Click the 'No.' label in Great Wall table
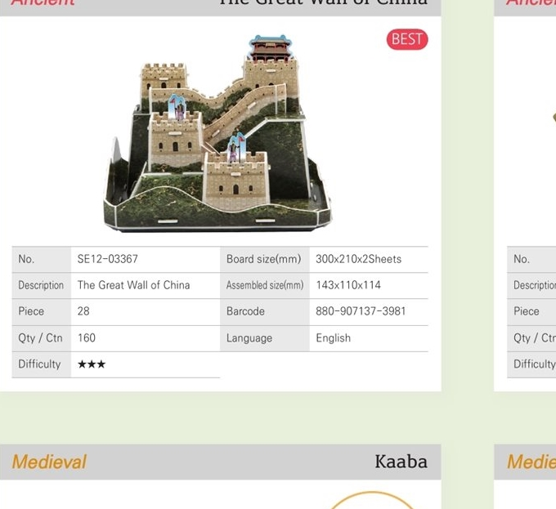Screen dimensions: 556x509 click(x=26, y=259)
